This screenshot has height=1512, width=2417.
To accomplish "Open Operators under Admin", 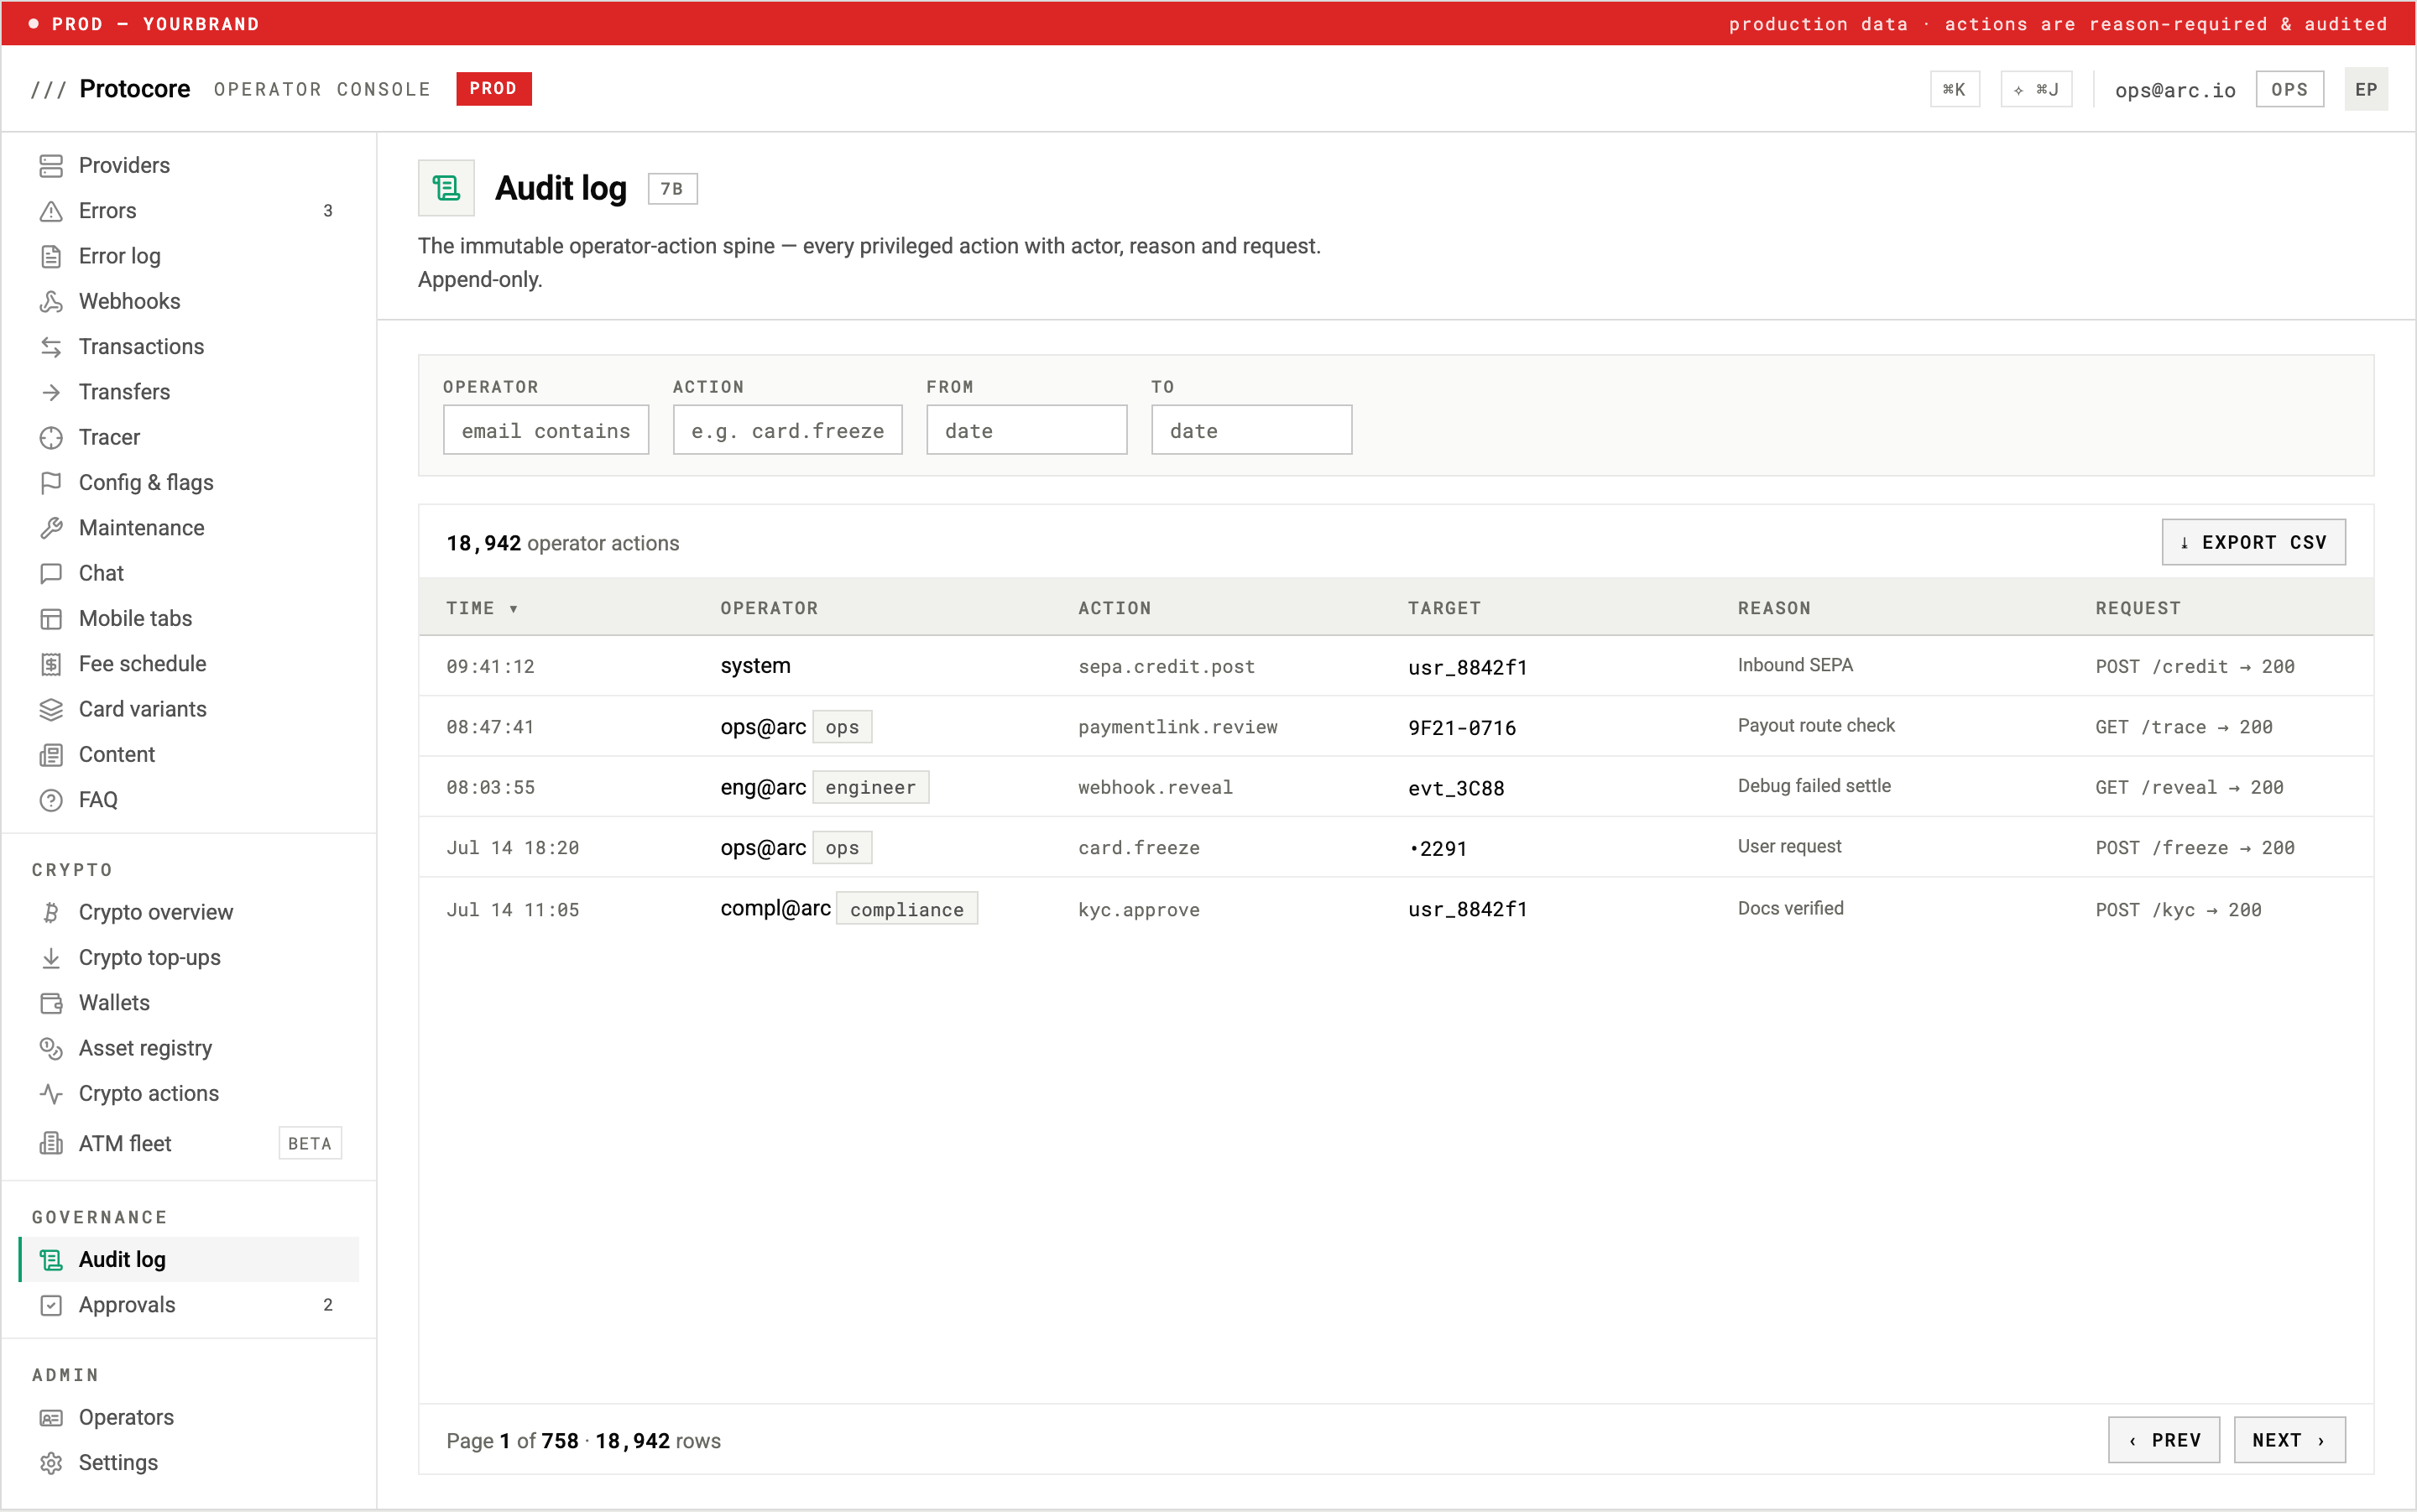I will pos(189,1418).
